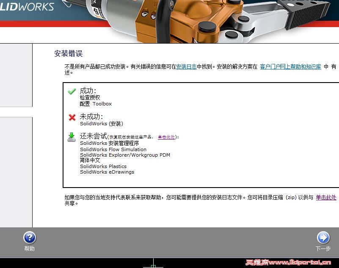Select the 还未尝试 heading text
The image size is (339, 268).
94,136
